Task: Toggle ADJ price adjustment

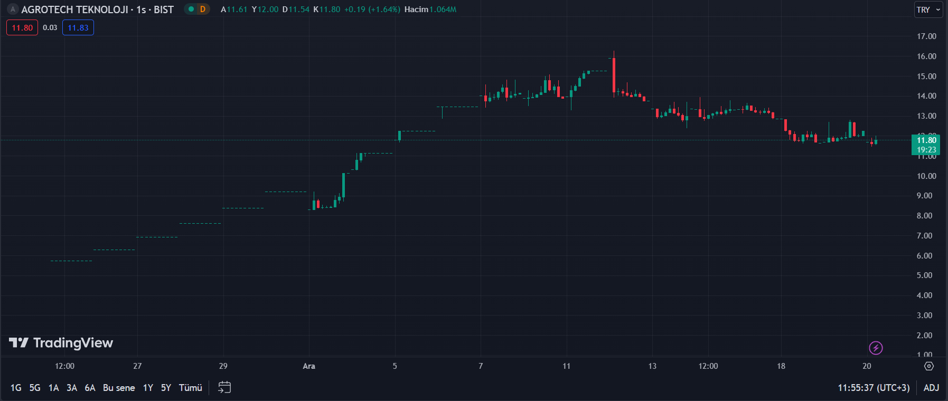Action: pos(931,388)
